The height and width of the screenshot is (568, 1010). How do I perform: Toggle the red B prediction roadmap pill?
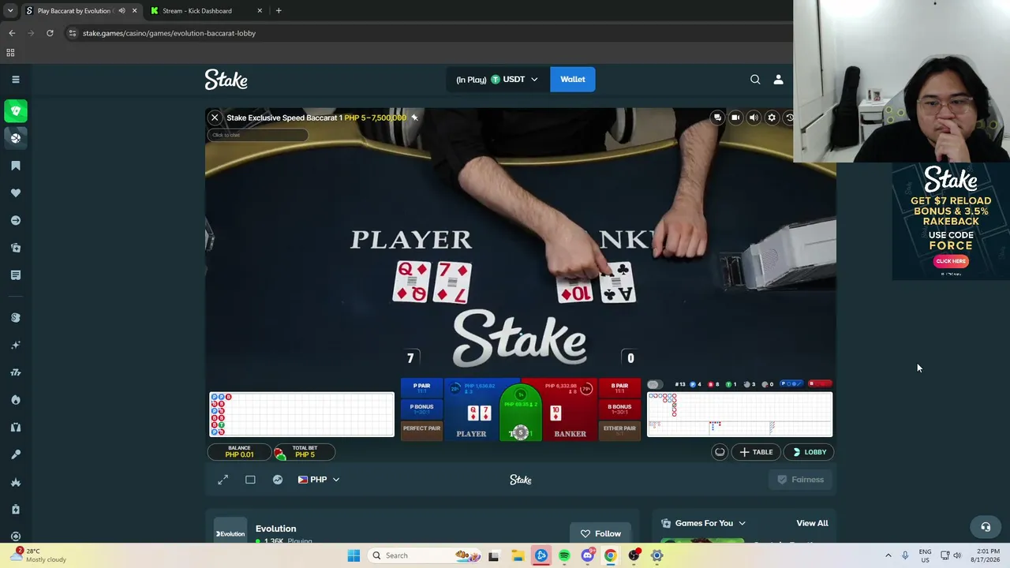click(820, 384)
